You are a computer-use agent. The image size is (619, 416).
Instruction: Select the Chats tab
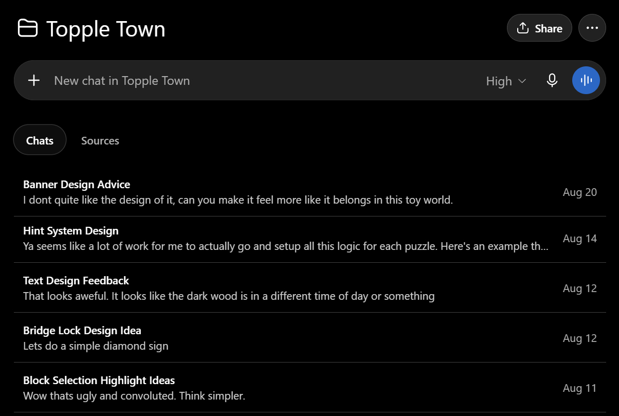click(40, 140)
